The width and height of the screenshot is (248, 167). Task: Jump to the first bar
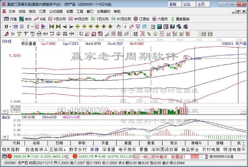[52, 27]
